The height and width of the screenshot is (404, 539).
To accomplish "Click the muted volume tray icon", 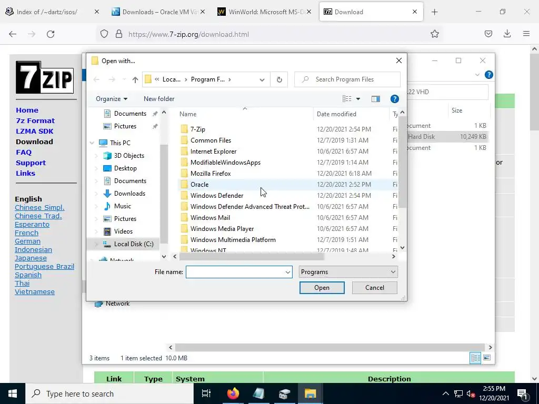I will click(x=470, y=394).
